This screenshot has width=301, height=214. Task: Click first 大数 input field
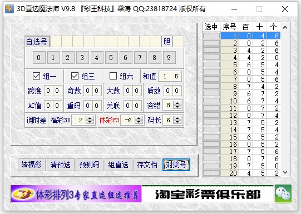(127, 91)
